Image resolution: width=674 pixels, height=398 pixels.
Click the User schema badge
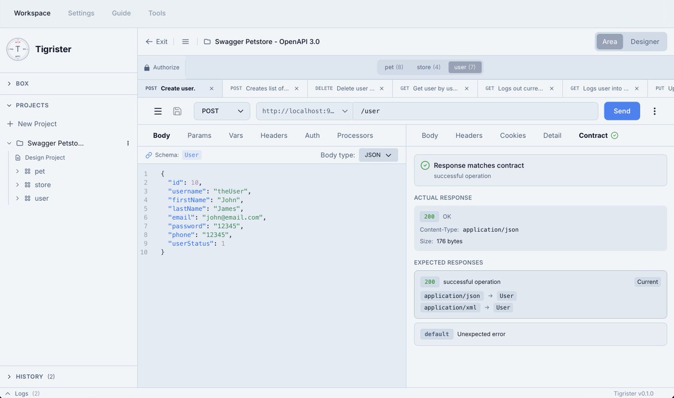(192, 155)
